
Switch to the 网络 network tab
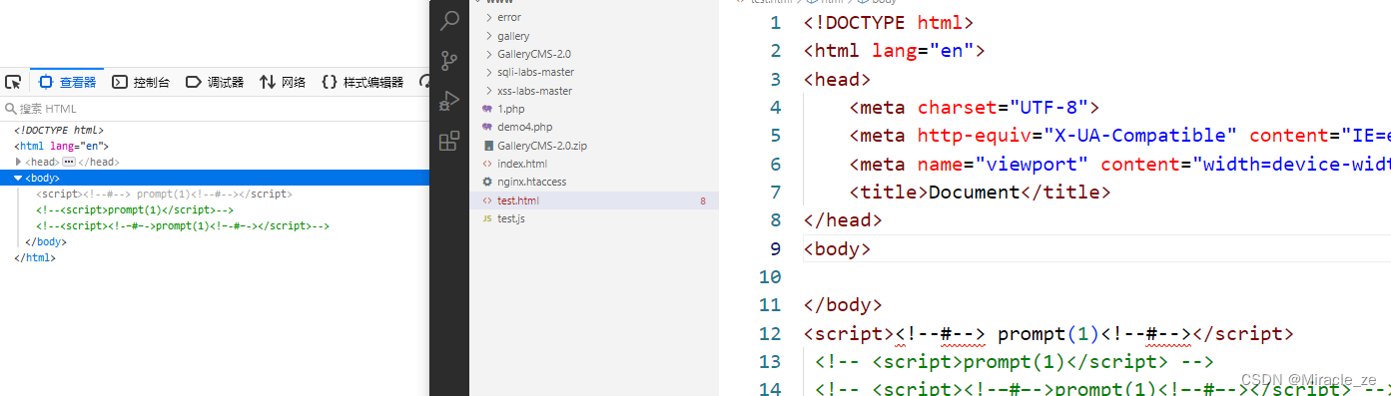pos(283,83)
